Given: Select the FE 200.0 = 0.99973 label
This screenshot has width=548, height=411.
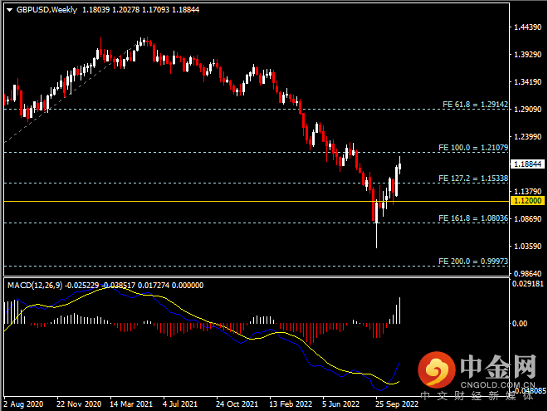Looking at the screenshot, I should 473,261.
